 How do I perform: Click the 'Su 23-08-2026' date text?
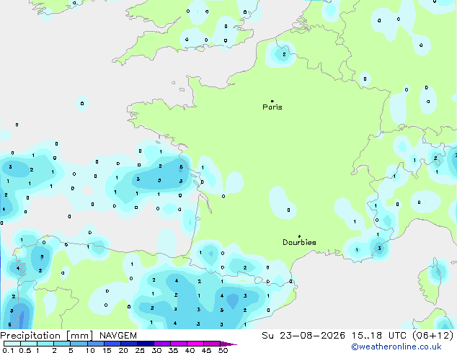(x=303, y=336)
